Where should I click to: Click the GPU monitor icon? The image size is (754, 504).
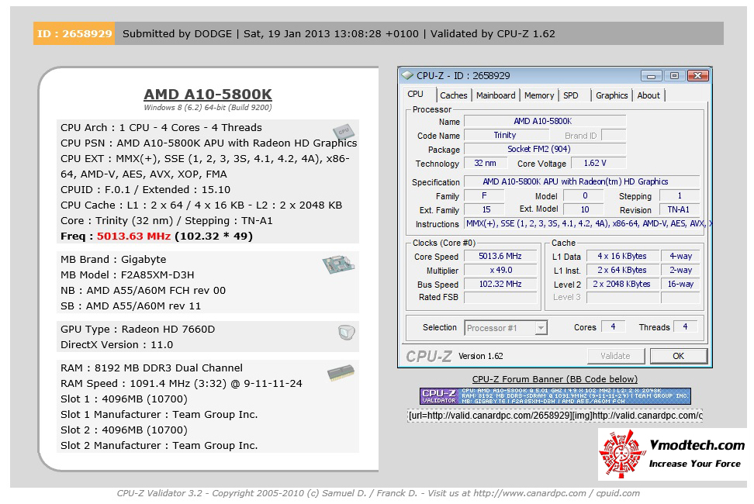[346, 332]
